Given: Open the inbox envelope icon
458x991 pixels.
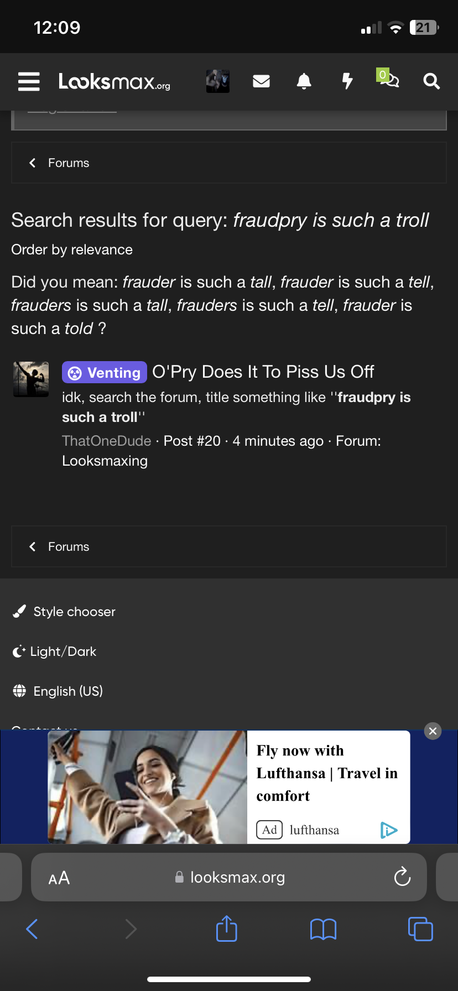Looking at the screenshot, I should 261,81.
